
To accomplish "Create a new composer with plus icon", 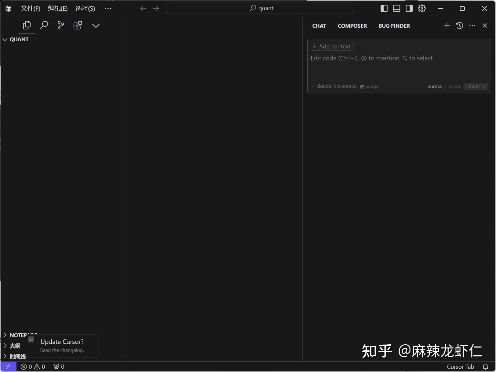I will coord(447,25).
